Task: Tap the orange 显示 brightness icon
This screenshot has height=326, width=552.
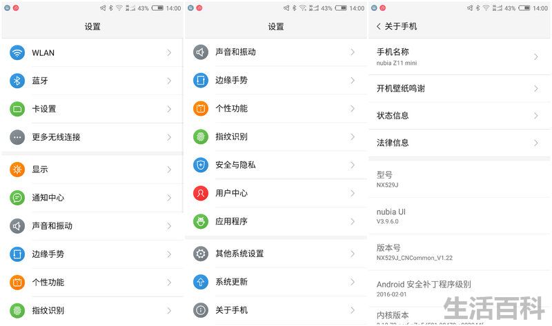Action: (17, 170)
